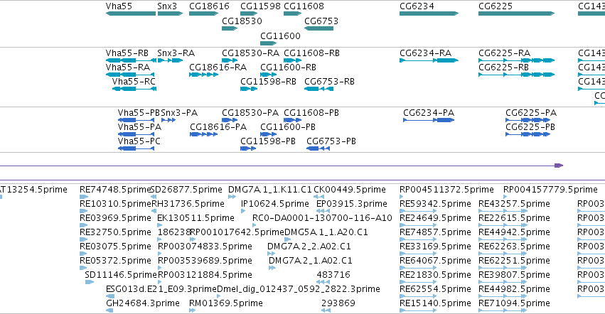Image resolution: width=605 pixels, height=314 pixels.
Task: Click the Snx3 gene feature label
Action: click(x=167, y=6)
